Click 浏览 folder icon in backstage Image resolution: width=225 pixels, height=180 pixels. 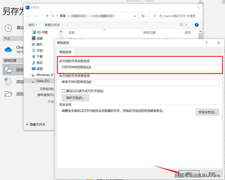pyautogui.click(x=8, y=94)
